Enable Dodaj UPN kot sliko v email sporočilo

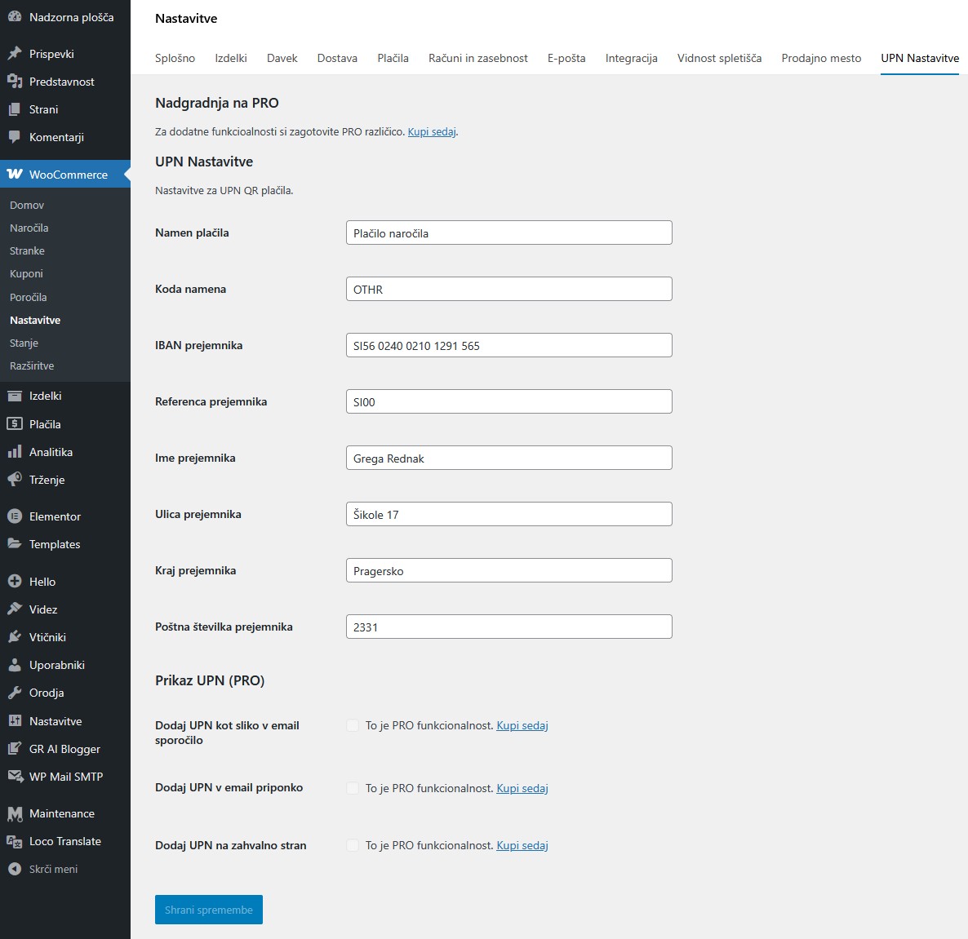[x=352, y=725]
